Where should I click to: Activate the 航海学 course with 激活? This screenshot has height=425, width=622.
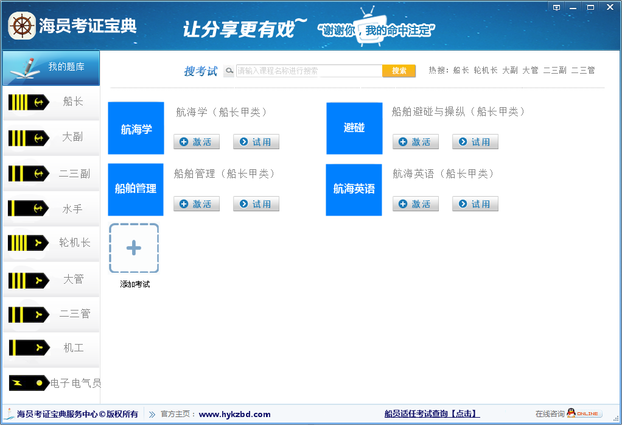(196, 142)
